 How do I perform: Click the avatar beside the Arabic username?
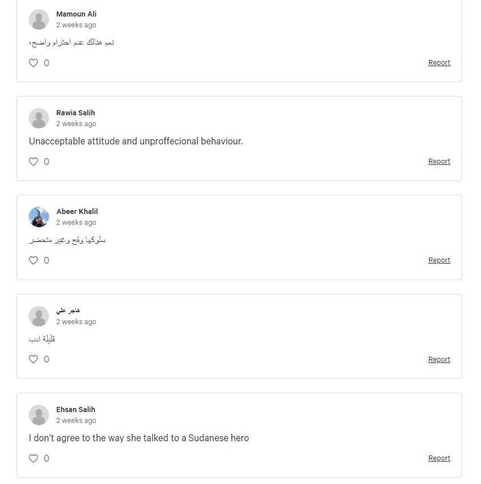tap(39, 316)
